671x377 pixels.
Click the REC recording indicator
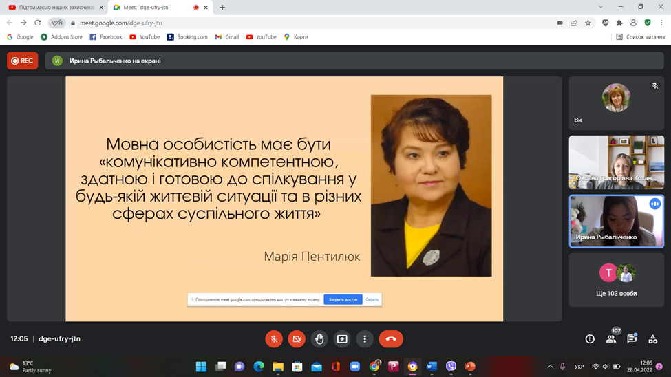22,61
